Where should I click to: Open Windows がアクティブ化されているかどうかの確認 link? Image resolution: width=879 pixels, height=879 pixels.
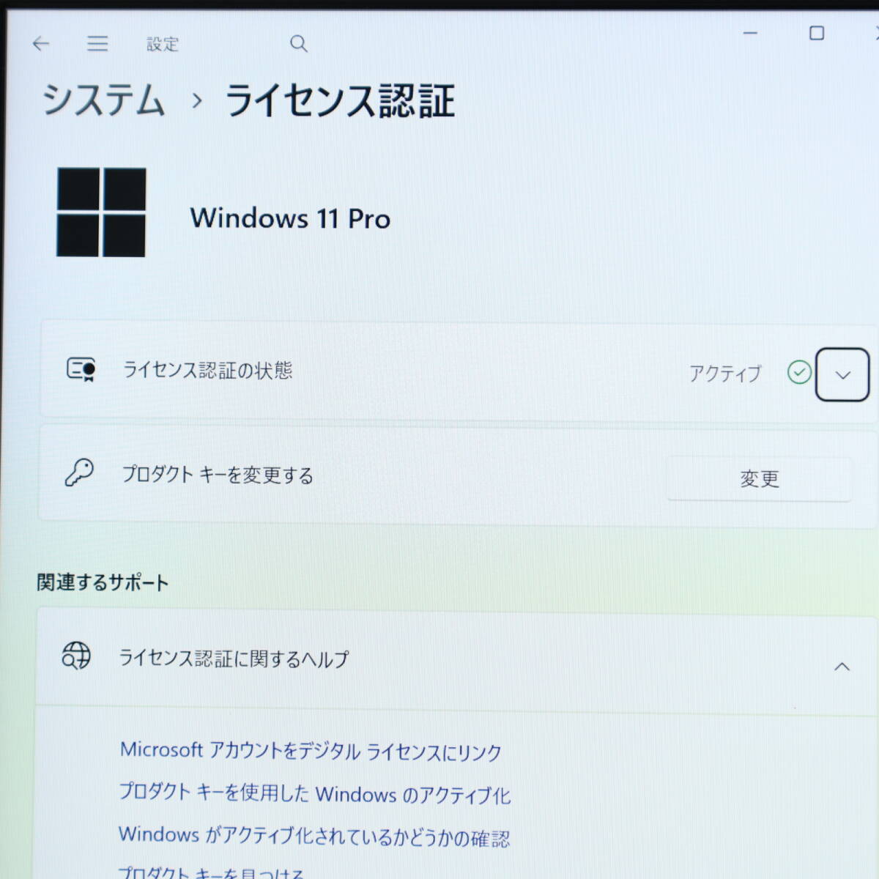coord(314,836)
